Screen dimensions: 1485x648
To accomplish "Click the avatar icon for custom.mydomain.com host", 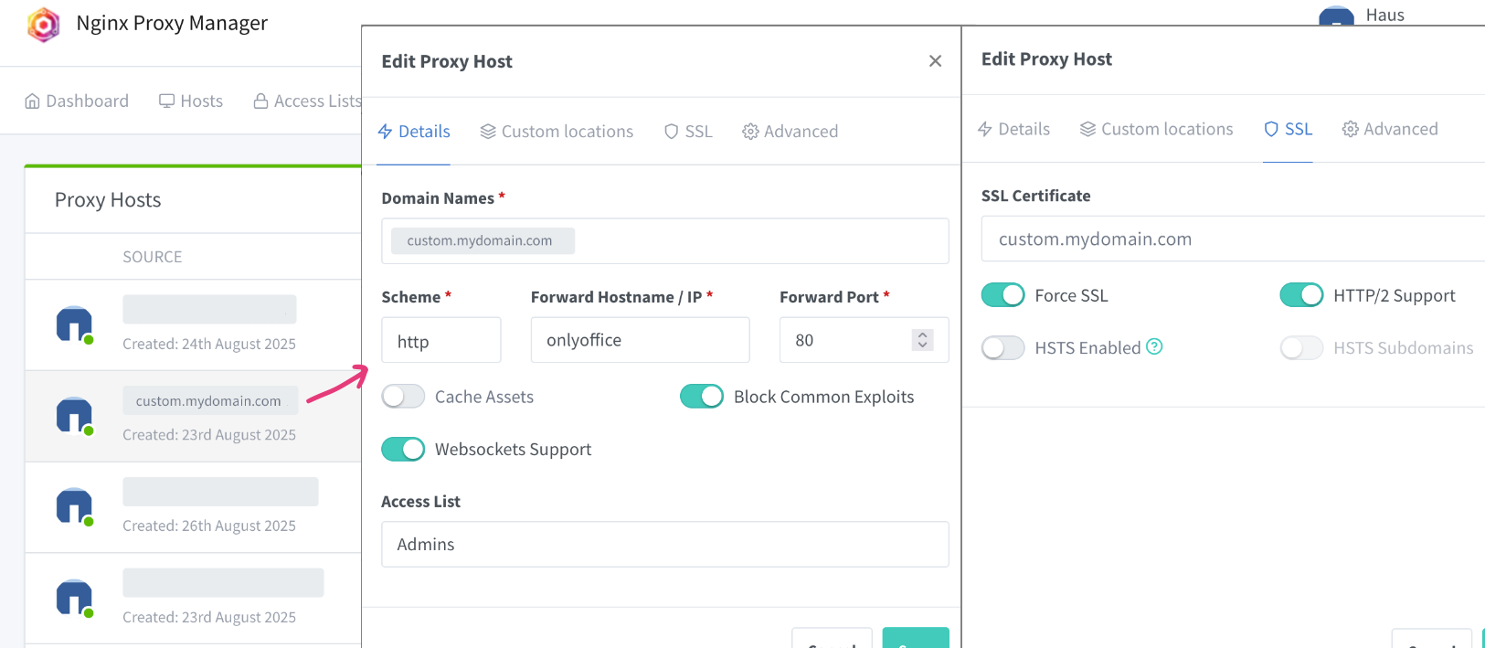I will point(74,416).
